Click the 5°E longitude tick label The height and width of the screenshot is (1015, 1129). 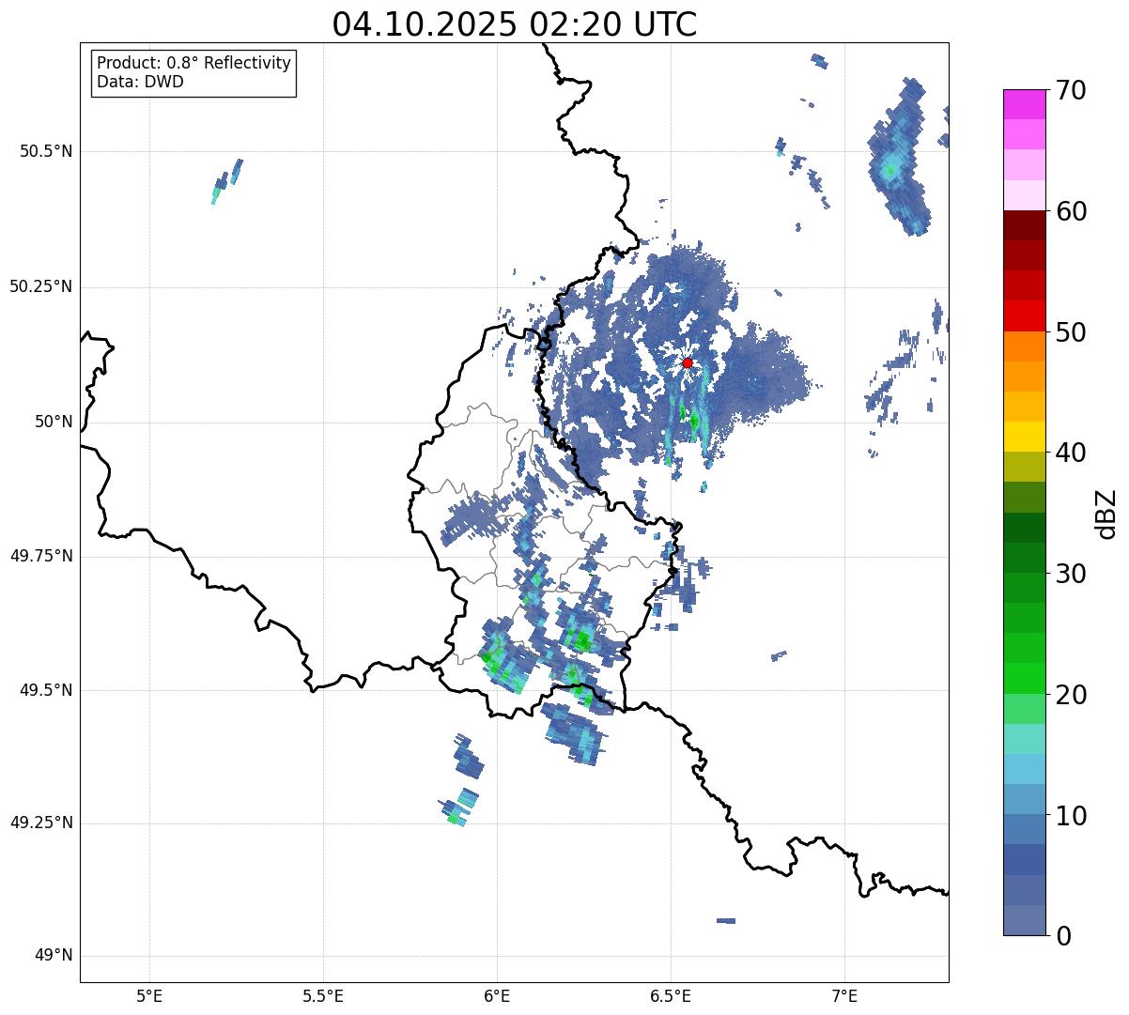[x=149, y=996]
